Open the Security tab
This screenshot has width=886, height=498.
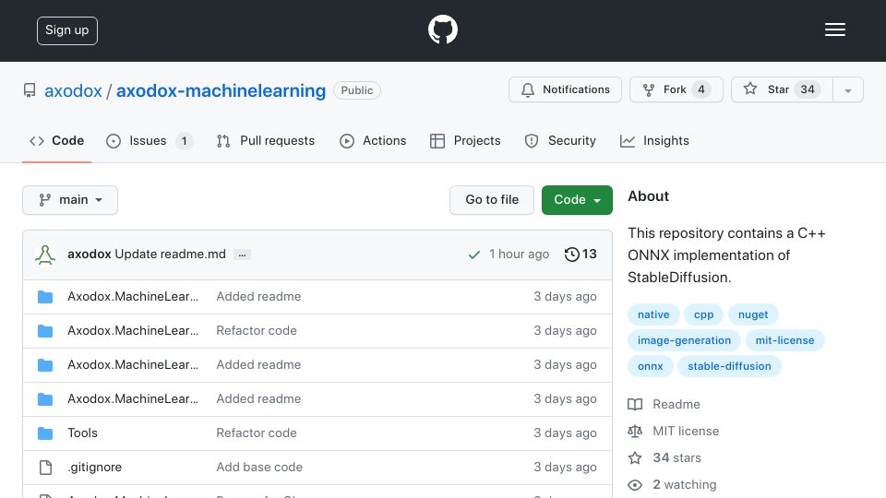(x=560, y=140)
